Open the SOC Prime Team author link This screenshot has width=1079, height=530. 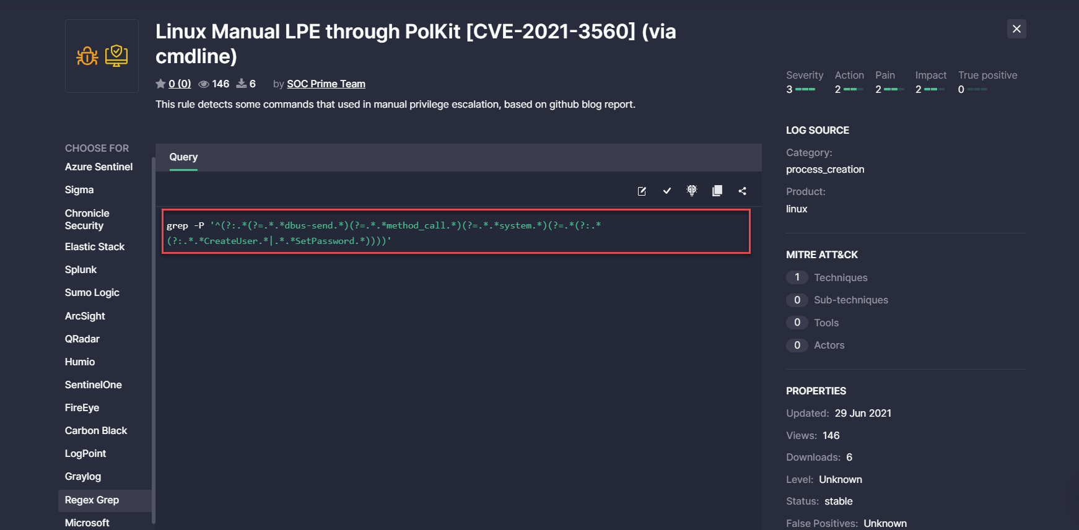(x=326, y=84)
